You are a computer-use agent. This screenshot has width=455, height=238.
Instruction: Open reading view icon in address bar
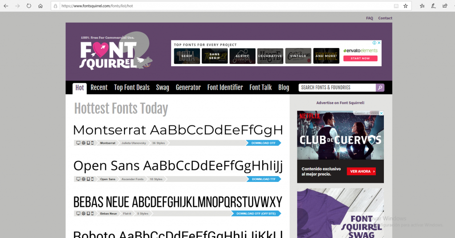coord(396,6)
